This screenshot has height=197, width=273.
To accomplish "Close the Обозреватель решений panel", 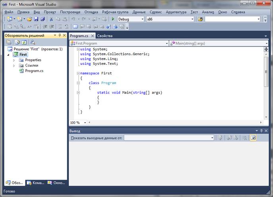I will 64,35.
